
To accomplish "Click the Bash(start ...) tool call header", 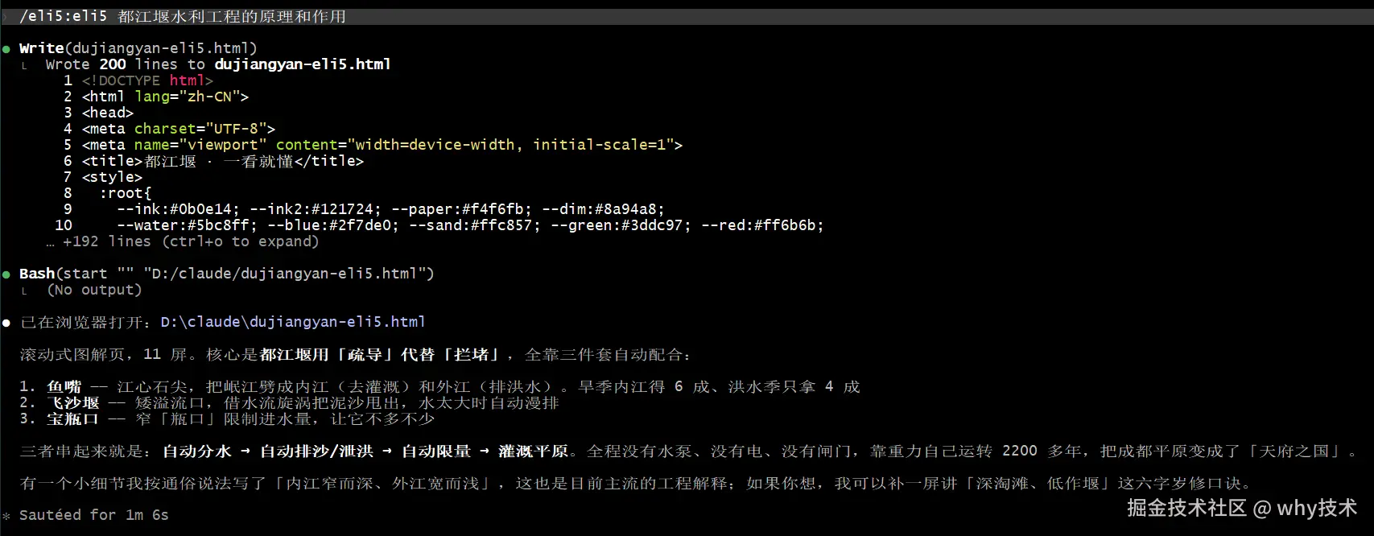I will pos(227,274).
